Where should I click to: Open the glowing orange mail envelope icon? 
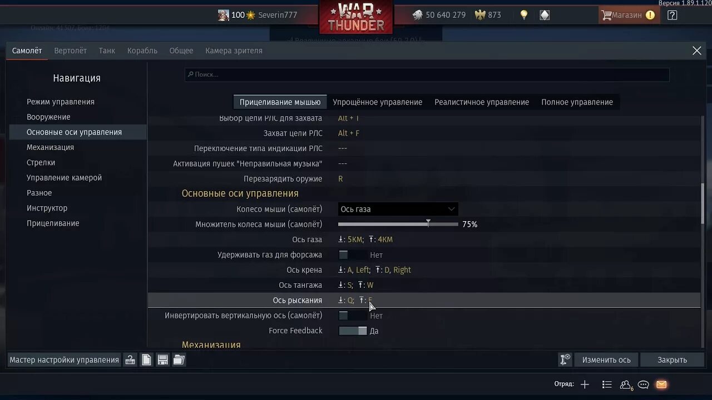661,384
